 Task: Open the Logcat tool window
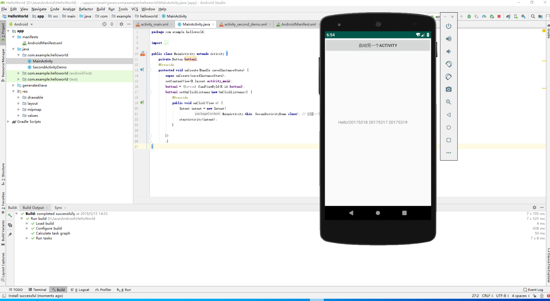click(x=80, y=290)
